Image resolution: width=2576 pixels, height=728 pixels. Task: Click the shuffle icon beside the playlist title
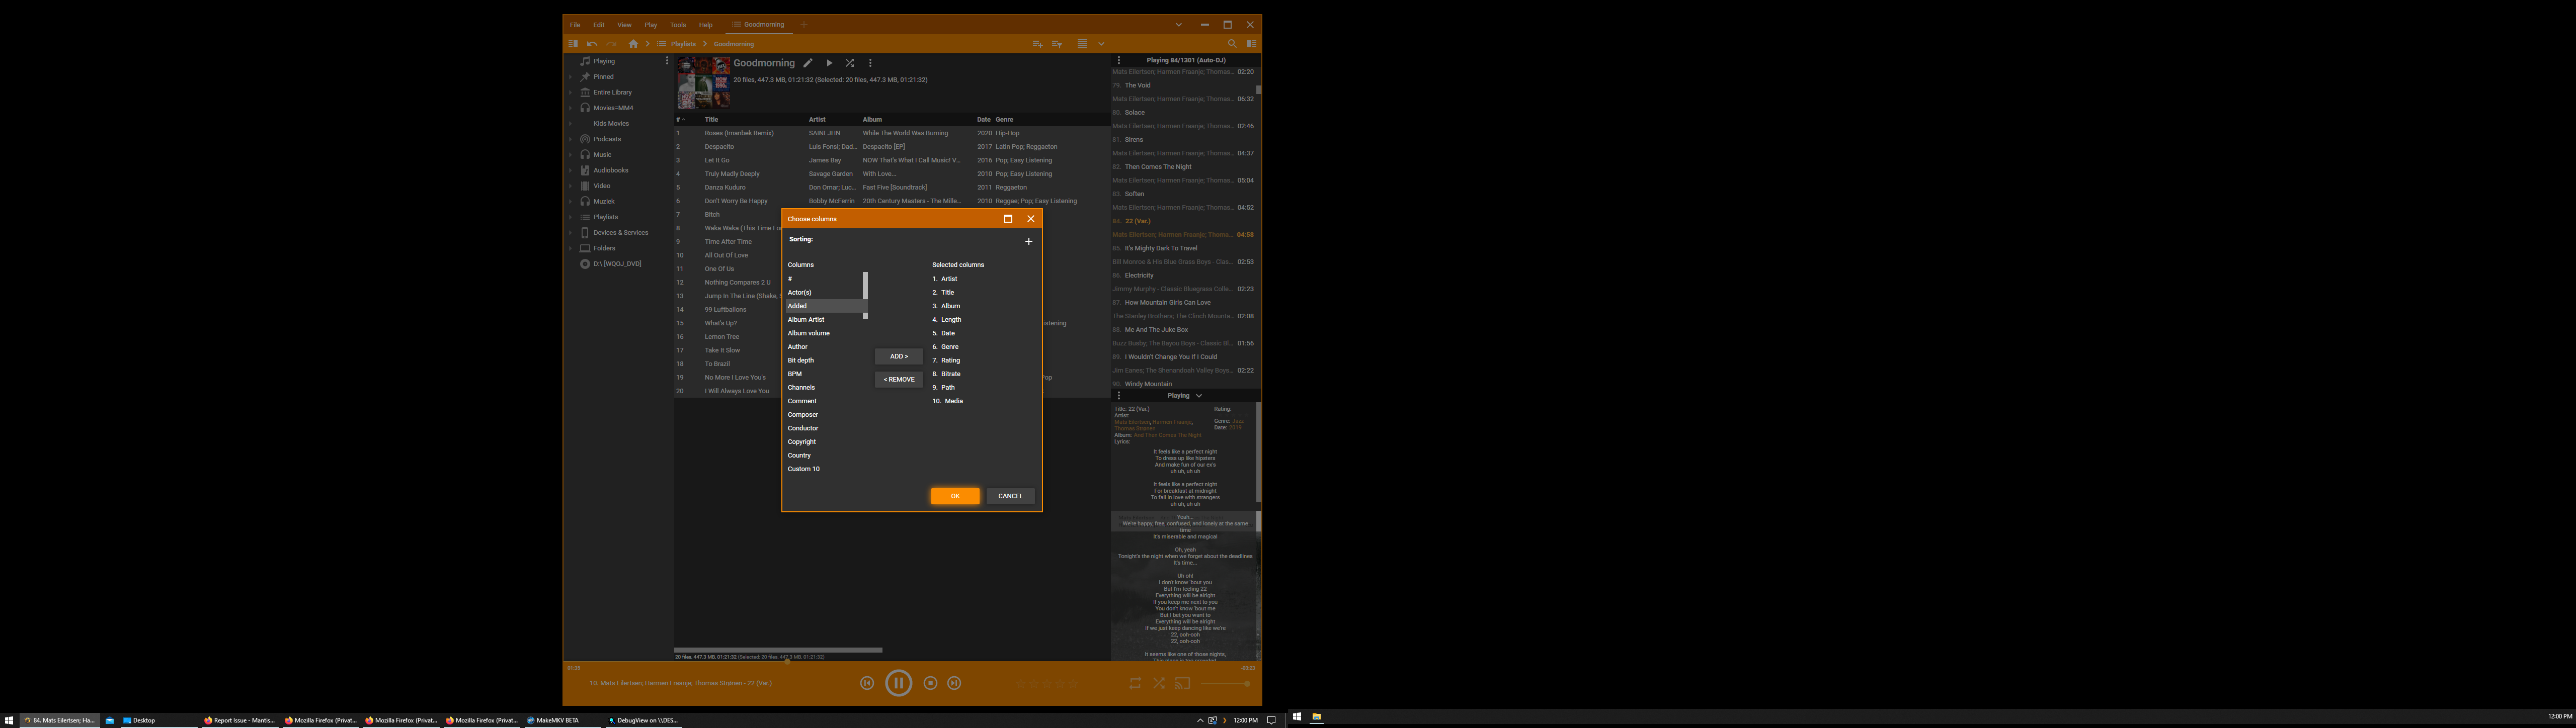click(x=850, y=63)
